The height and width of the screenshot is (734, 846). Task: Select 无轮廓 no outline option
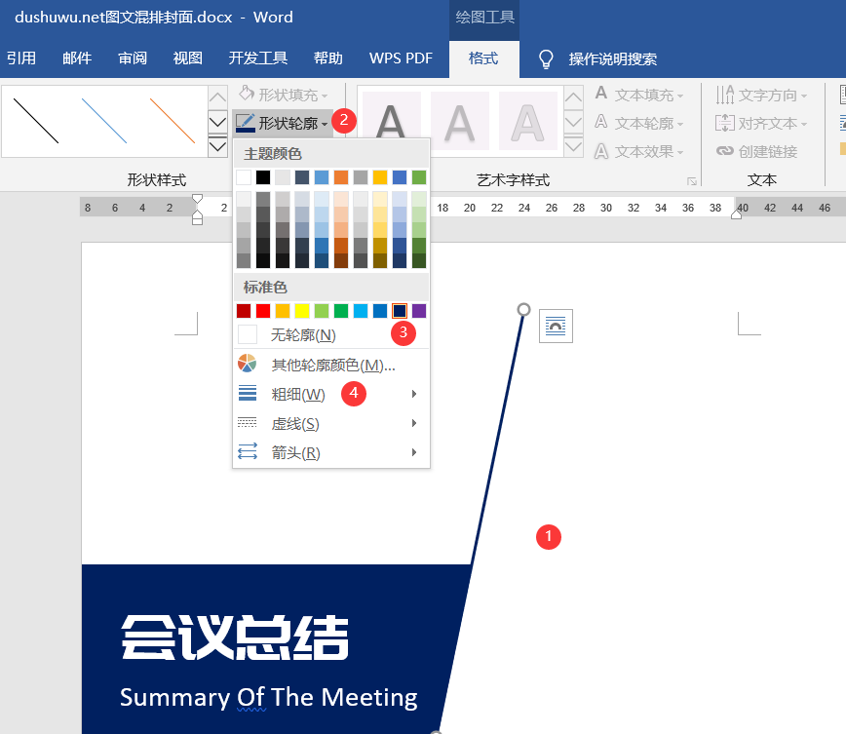pyautogui.click(x=330, y=335)
